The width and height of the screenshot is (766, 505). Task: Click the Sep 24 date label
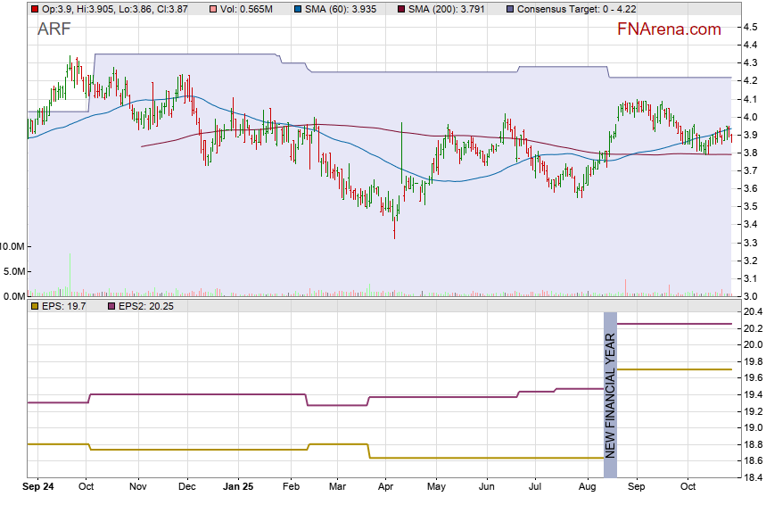[x=38, y=488]
